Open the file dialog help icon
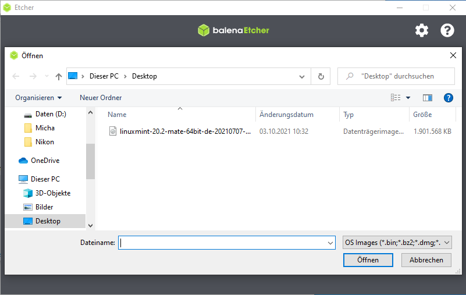 point(448,98)
